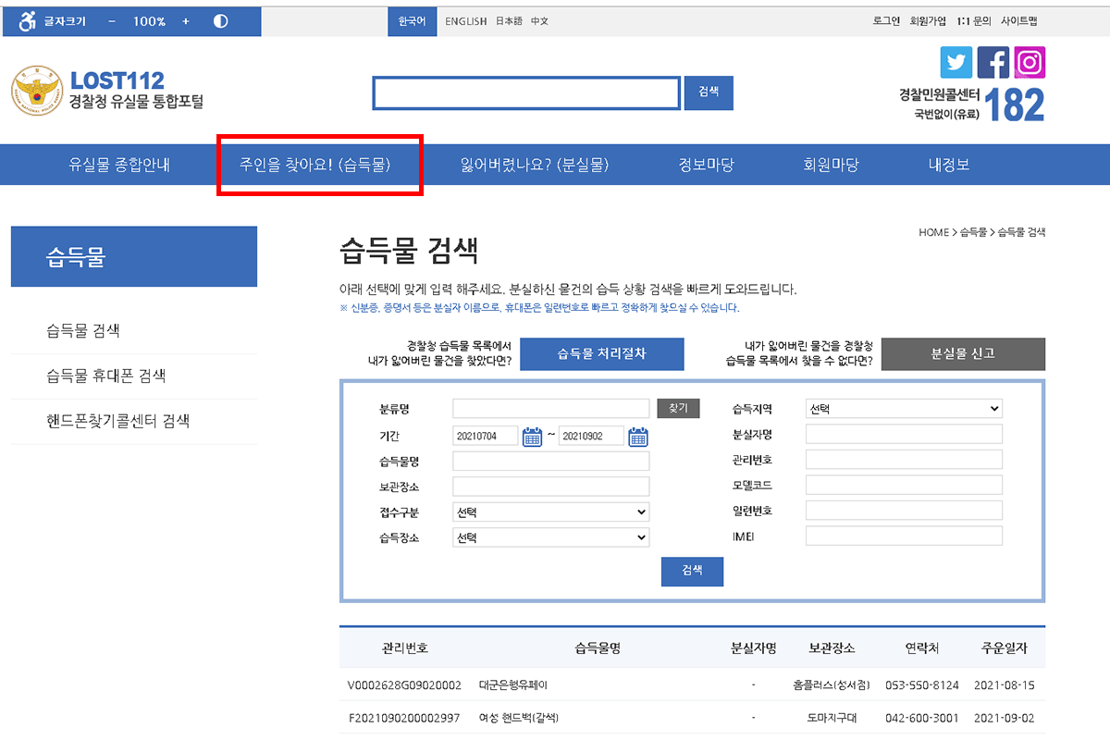Decrease font size with minus icon
Image resolution: width=1110 pixels, height=740 pixels.
click(112, 21)
